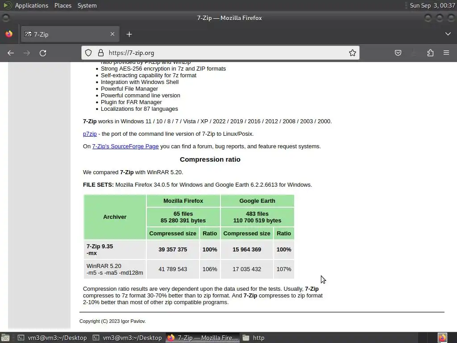Switch to second vm3@vm3:~/Desktop terminal

[x=127, y=338]
